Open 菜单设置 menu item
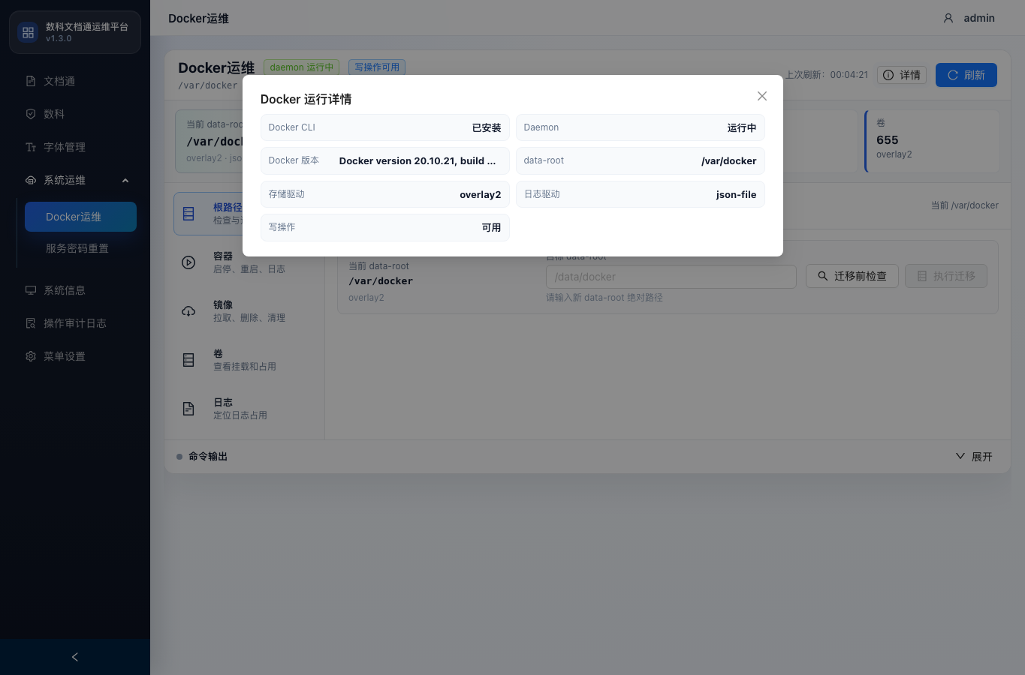The height and width of the screenshot is (675, 1025). point(75,356)
